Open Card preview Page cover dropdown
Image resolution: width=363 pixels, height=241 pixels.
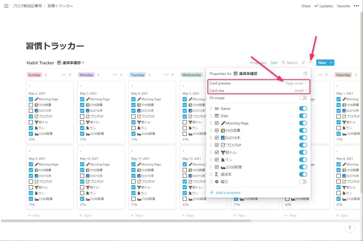tap(296, 83)
